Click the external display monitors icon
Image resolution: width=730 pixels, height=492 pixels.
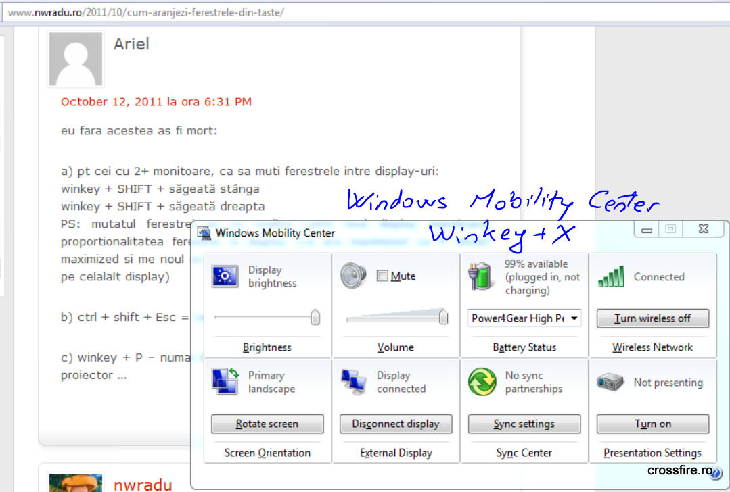tap(353, 383)
